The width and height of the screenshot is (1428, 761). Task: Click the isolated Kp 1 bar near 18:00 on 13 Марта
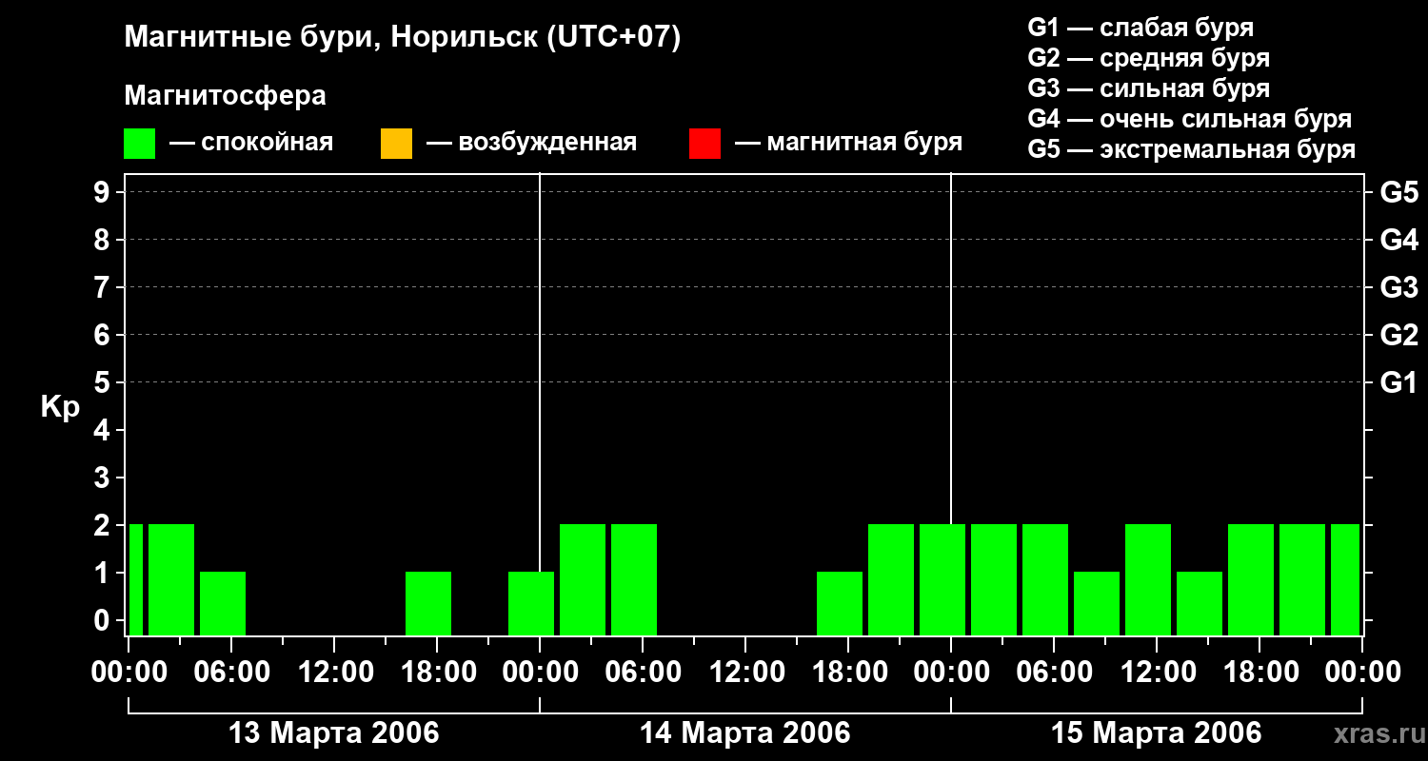coord(428,603)
